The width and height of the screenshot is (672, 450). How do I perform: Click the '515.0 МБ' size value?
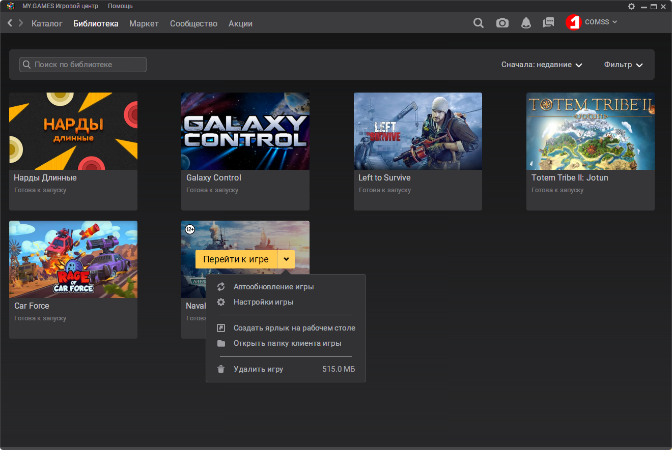pyautogui.click(x=339, y=369)
